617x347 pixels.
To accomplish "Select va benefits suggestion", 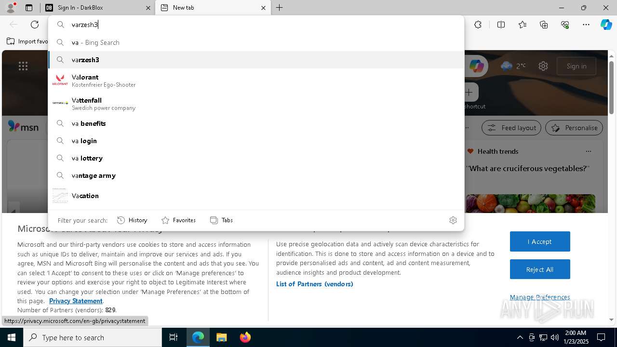I will pyautogui.click(x=256, y=123).
